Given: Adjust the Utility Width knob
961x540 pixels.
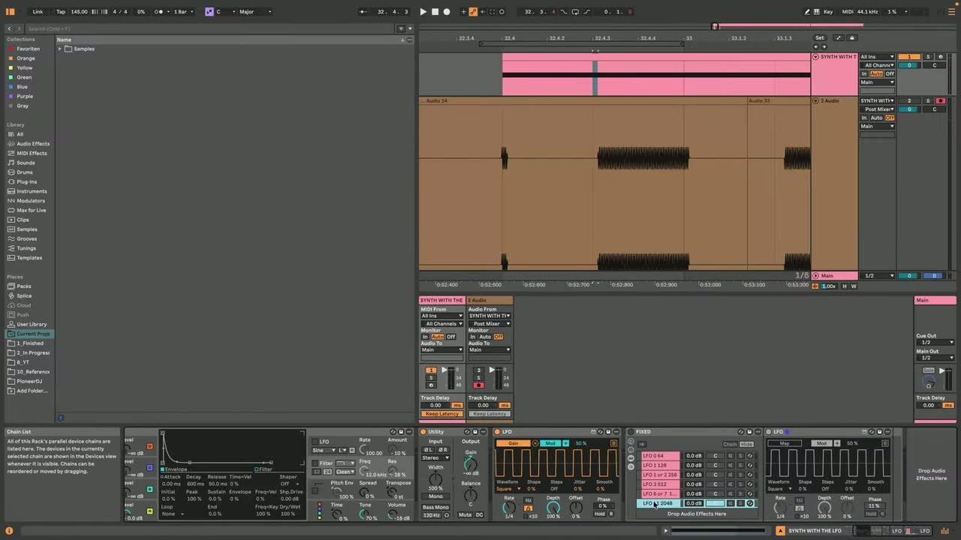Looking at the screenshot, I should [x=435, y=478].
